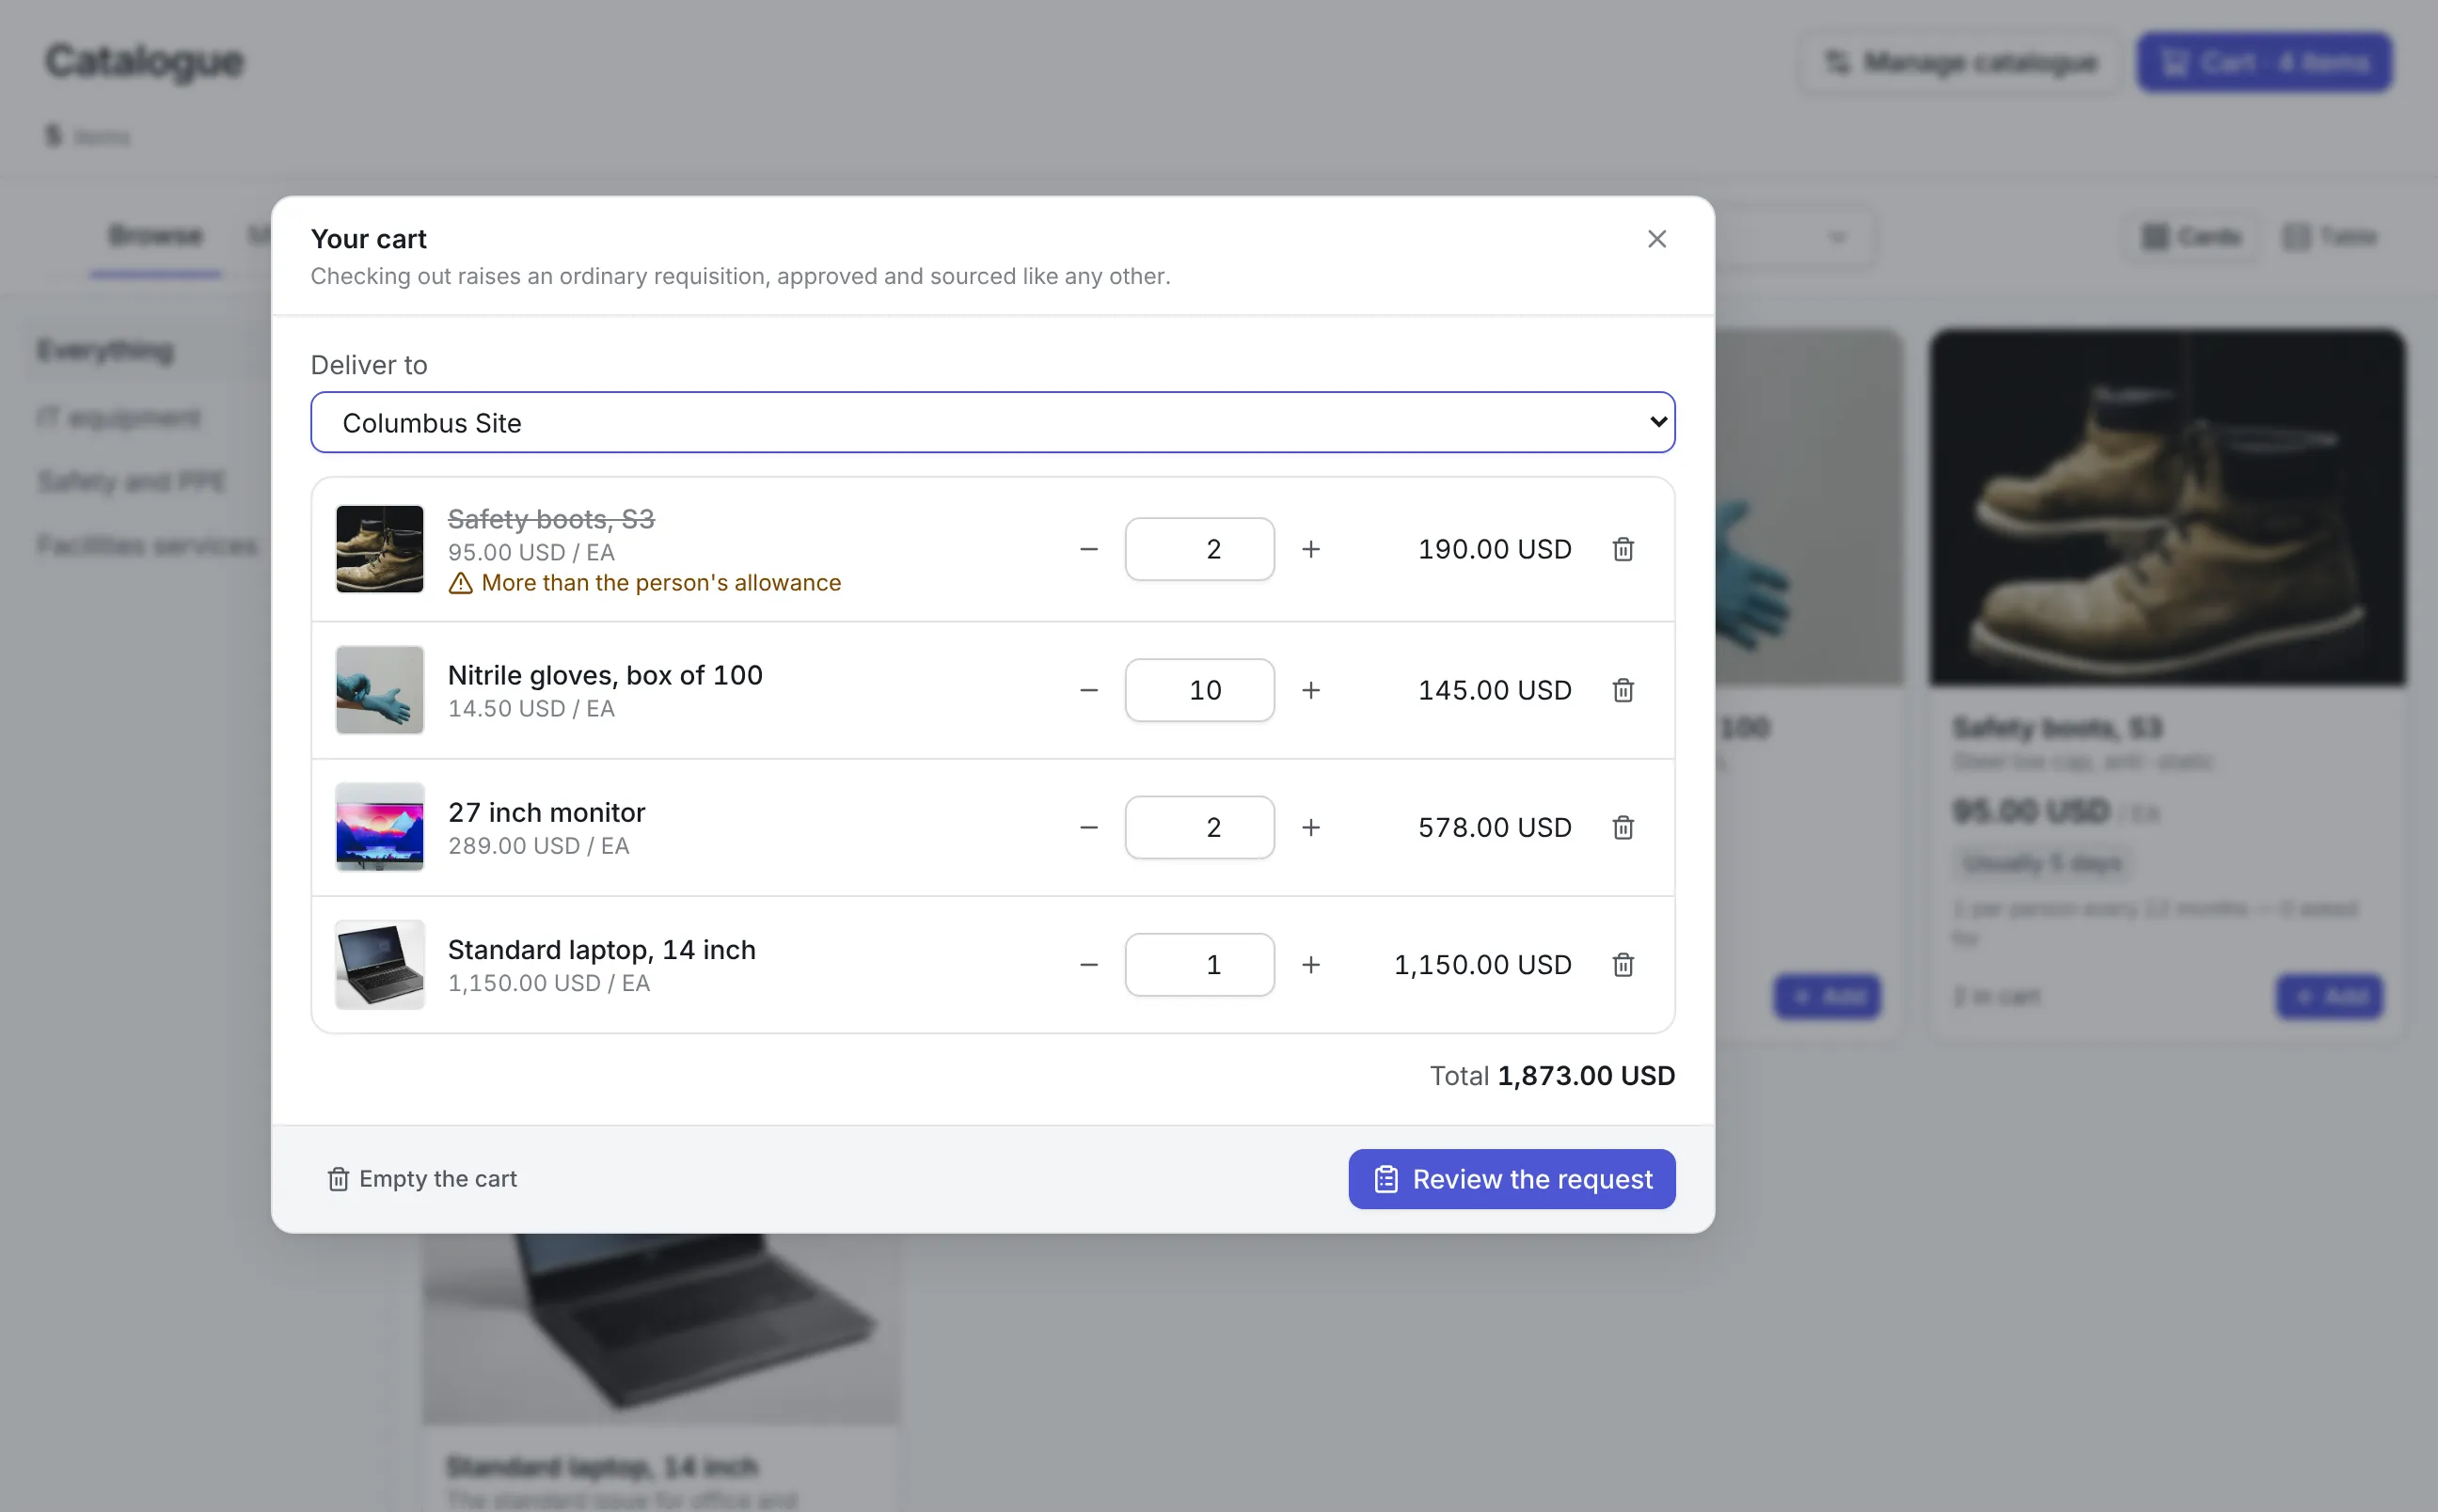
Task: Delete Safety boots from cart
Action: [x=1622, y=549]
